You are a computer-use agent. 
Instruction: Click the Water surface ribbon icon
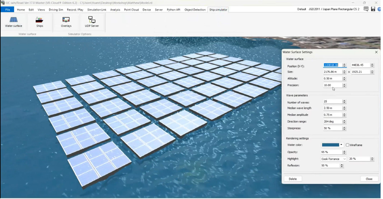tap(14, 22)
